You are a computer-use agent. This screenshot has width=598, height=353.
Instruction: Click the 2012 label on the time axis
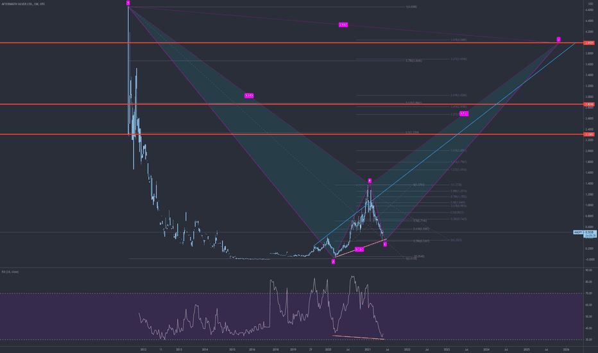143,350
